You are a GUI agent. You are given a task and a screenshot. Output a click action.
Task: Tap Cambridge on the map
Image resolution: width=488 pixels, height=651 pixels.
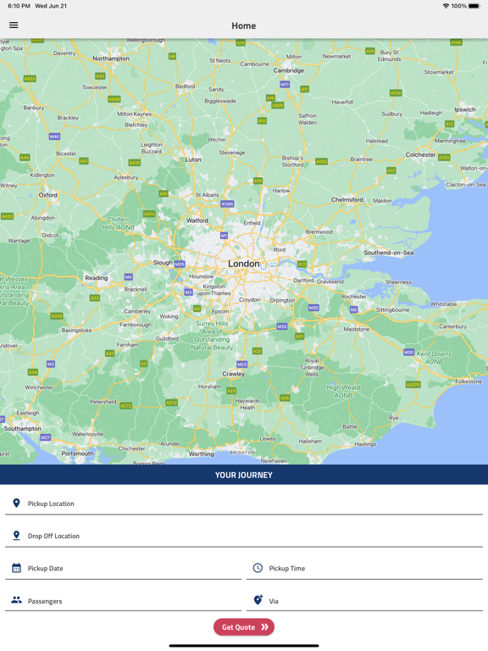click(x=289, y=70)
